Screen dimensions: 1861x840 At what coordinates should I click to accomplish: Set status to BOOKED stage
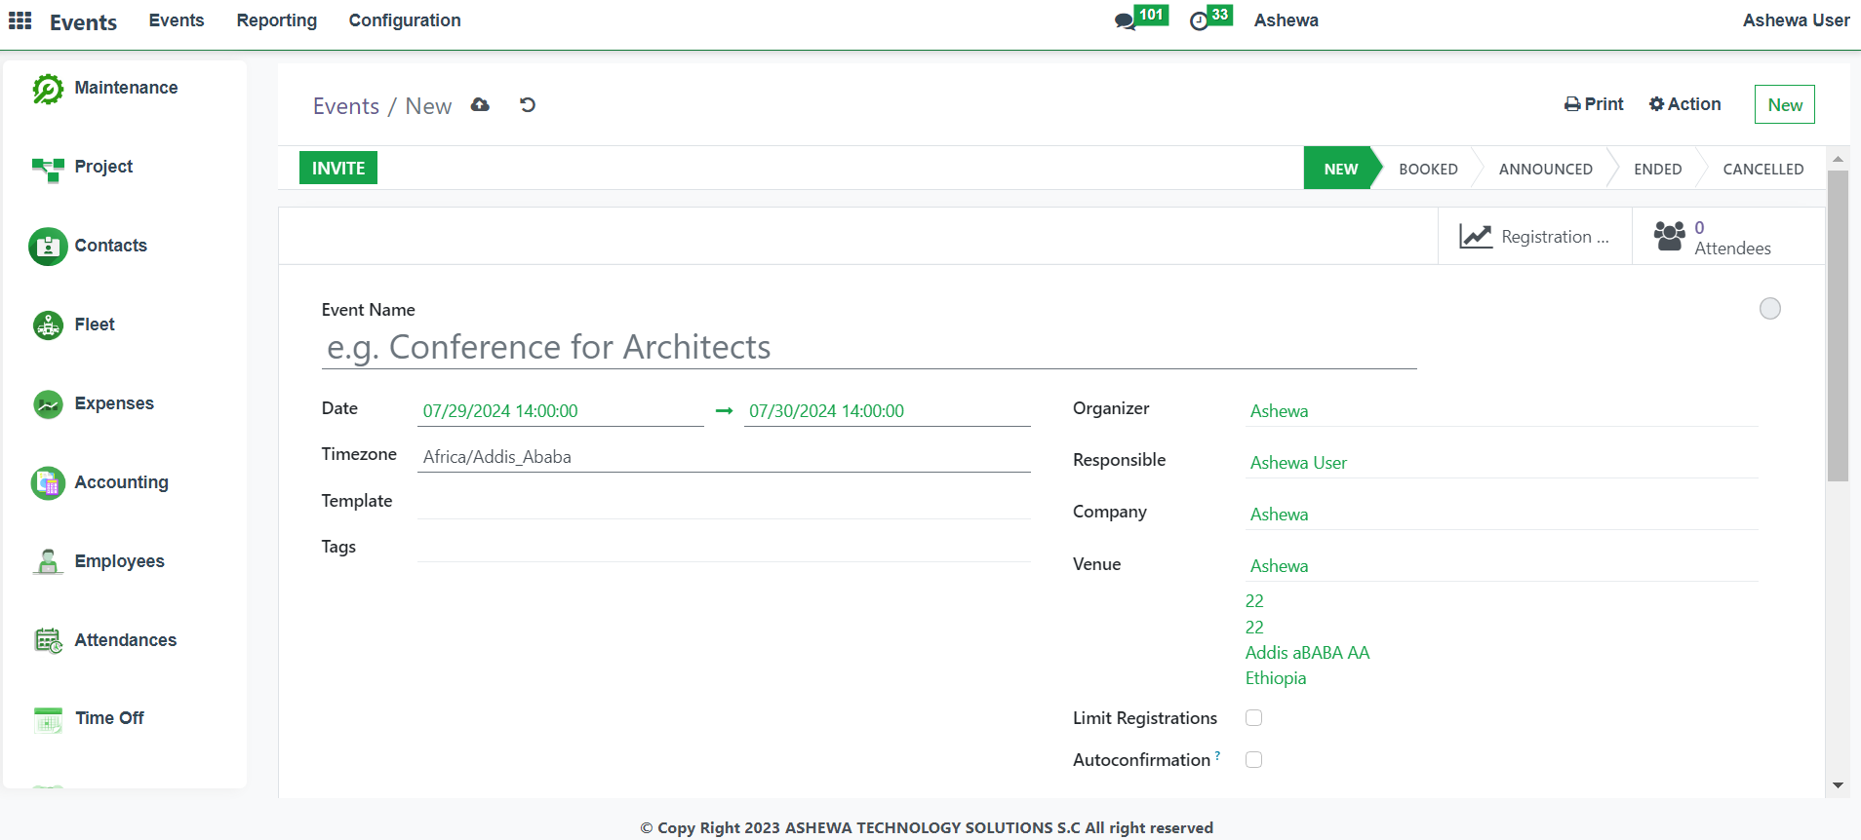1428,169
